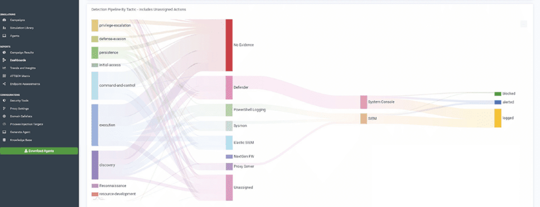Click the command-and-control tactic node
Image resolution: width=540 pixels, height=207 pixels.
click(x=95, y=86)
